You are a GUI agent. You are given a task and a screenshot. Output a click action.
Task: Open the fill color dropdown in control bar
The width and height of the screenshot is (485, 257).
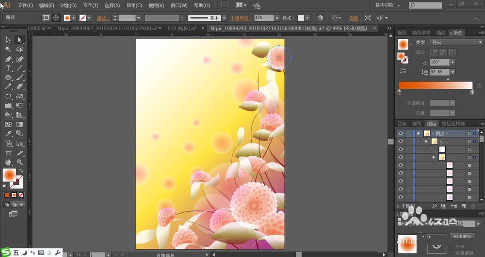74,18
